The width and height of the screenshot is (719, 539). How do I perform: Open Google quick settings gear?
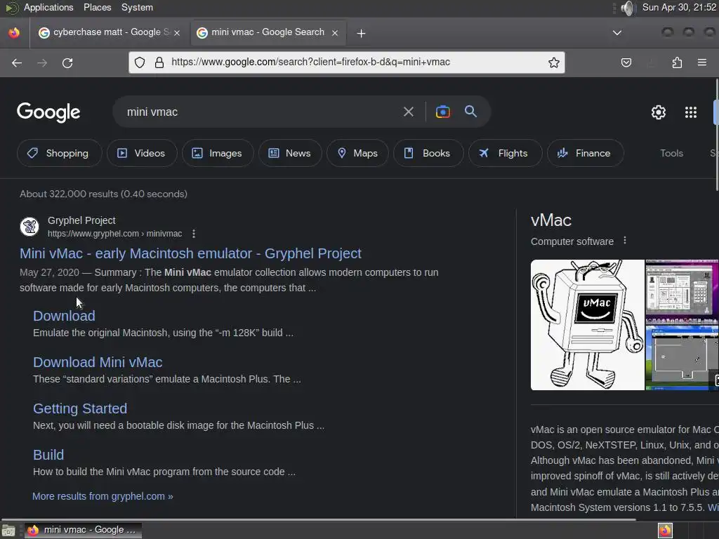coord(659,112)
